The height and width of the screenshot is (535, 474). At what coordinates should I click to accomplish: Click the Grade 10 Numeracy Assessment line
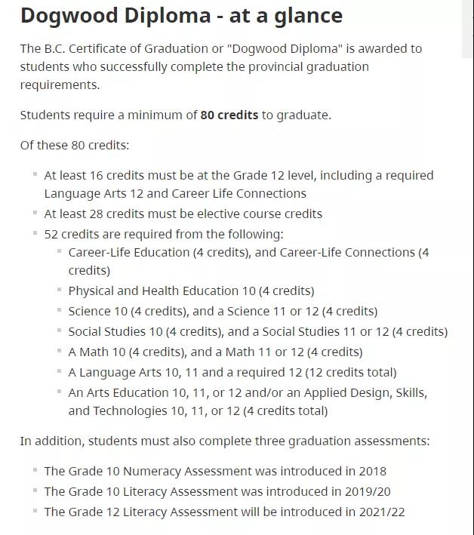[x=215, y=472]
